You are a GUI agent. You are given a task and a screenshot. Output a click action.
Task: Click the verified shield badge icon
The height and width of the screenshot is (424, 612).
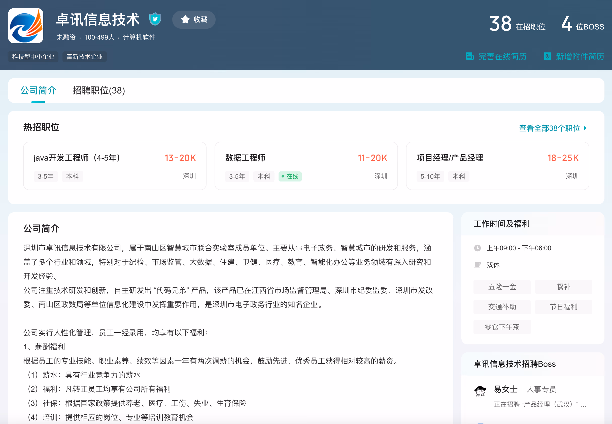[x=155, y=19]
